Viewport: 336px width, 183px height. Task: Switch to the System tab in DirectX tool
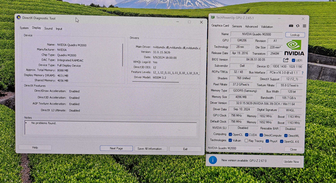click(24, 28)
